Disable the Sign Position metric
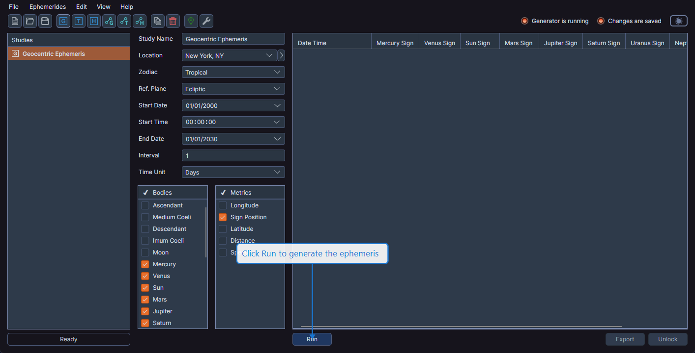The height and width of the screenshot is (353, 695). pos(223,217)
